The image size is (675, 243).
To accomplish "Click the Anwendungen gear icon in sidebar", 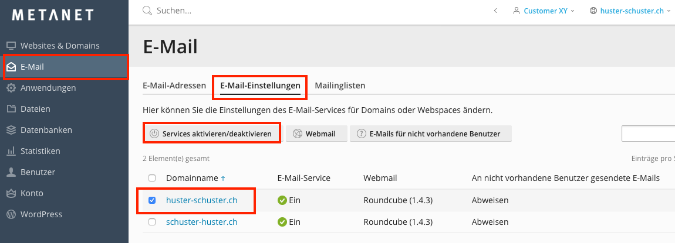I will 11,88.
